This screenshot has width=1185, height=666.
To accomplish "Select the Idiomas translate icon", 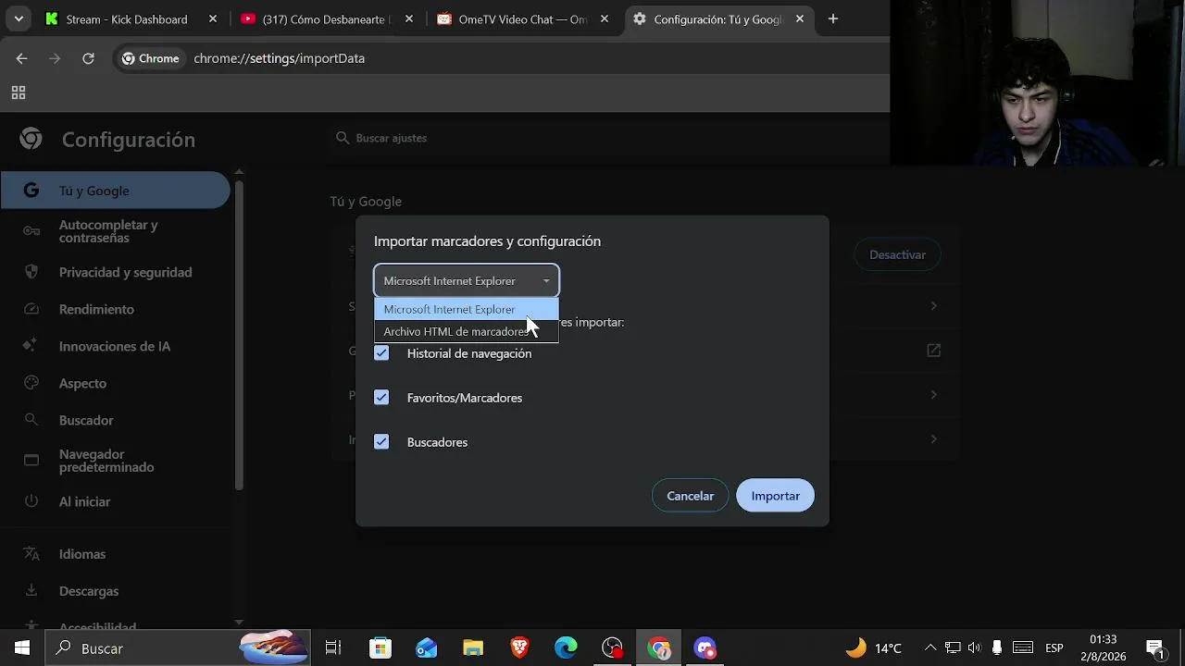I will click(31, 554).
